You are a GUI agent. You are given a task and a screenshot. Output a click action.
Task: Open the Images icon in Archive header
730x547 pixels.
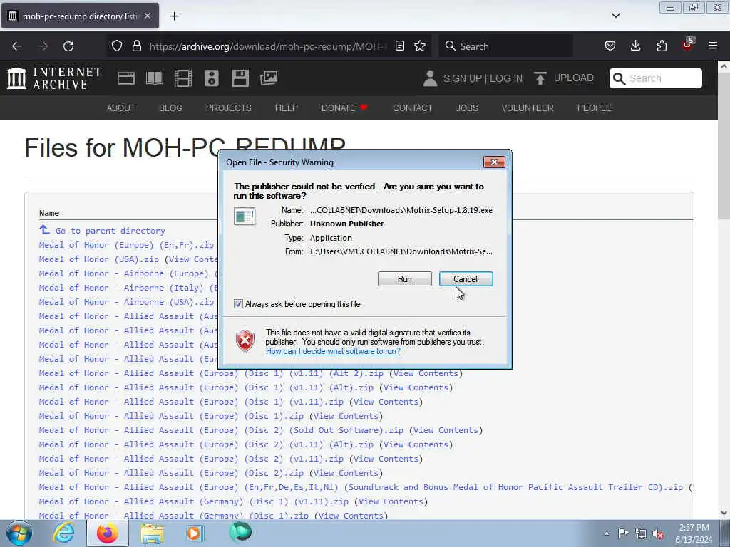pyautogui.click(x=269, y=78)
